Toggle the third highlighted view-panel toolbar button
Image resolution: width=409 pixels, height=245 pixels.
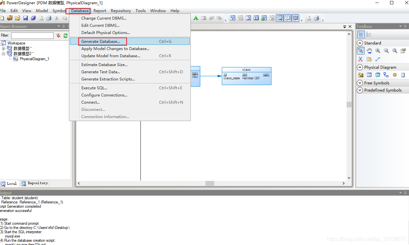[x=295, y=18]
